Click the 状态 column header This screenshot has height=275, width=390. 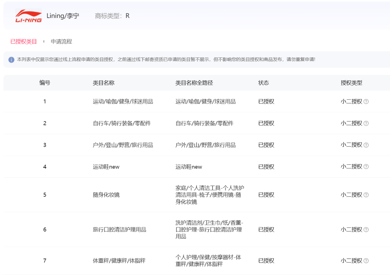(263, 83)
